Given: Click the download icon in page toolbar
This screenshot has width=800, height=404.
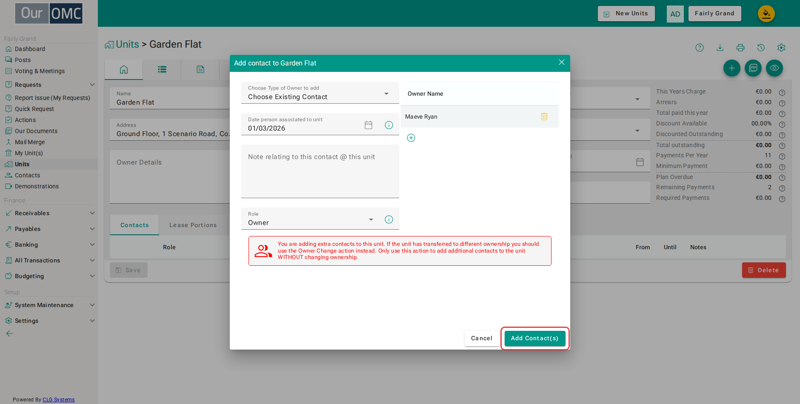Looking at the screenshot, I should [x=720, y=48].
